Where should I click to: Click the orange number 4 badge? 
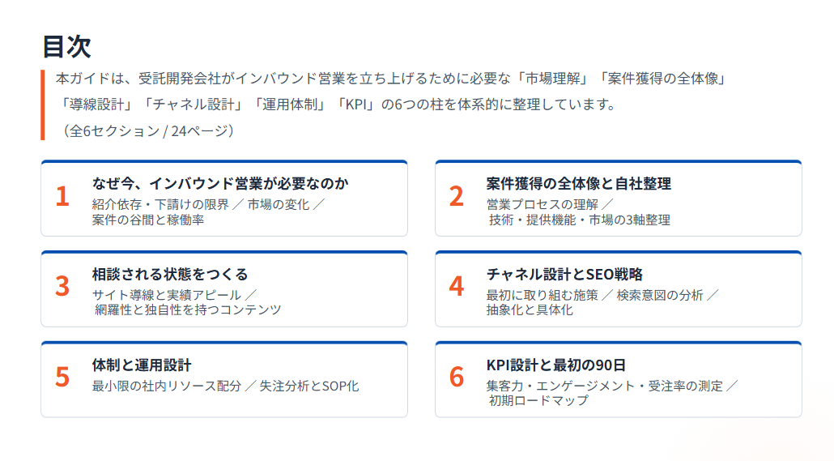click(457, 287)
